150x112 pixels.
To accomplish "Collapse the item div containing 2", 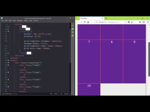I will pyautogui.click(x=8, y=72).
